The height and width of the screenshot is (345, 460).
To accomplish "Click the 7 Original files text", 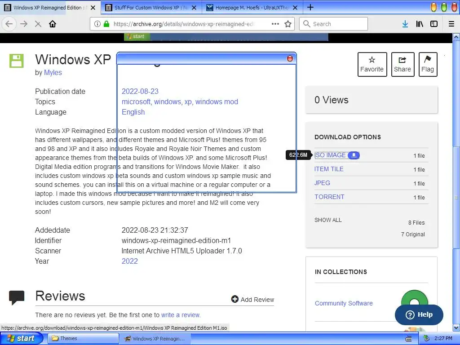I will [413, 234].
